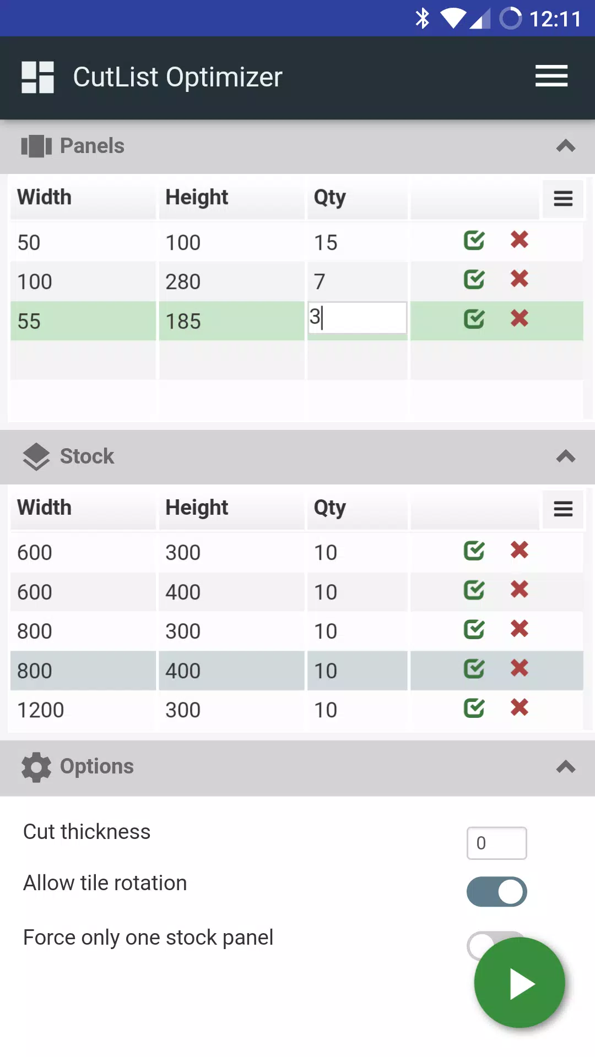Collapse the Options section
595x1057 pixels.
(566, 767)
